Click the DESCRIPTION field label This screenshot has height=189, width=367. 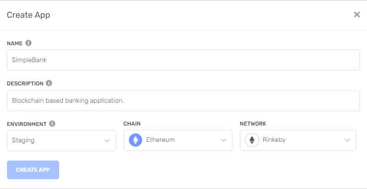tap(25, 84)
